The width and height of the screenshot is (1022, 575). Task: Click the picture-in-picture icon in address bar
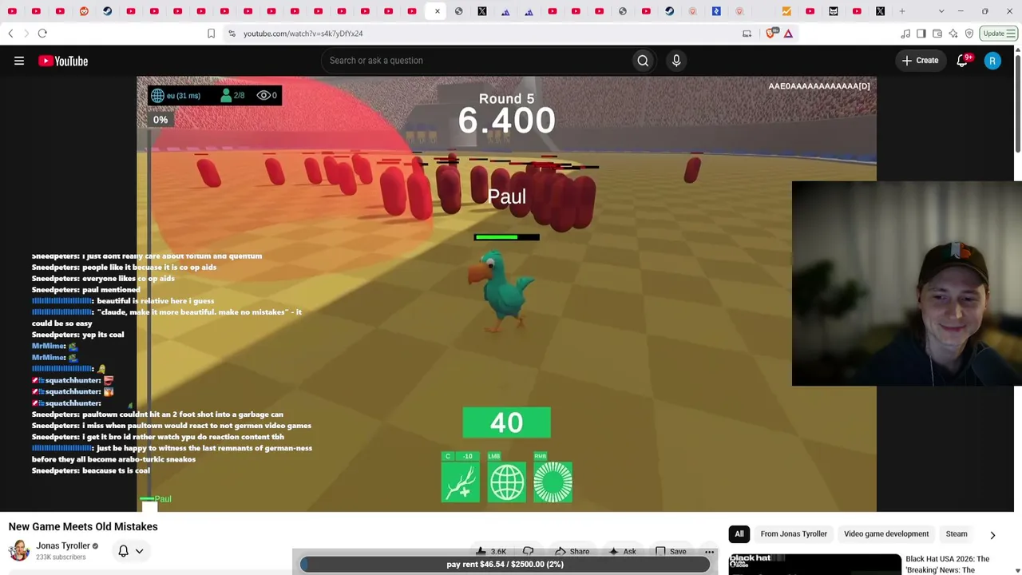pos(747,34)
